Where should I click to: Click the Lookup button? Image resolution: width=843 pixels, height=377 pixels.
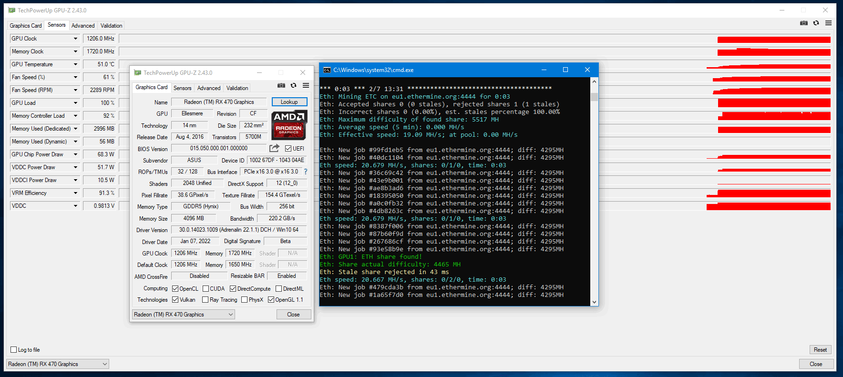[289, 102]
